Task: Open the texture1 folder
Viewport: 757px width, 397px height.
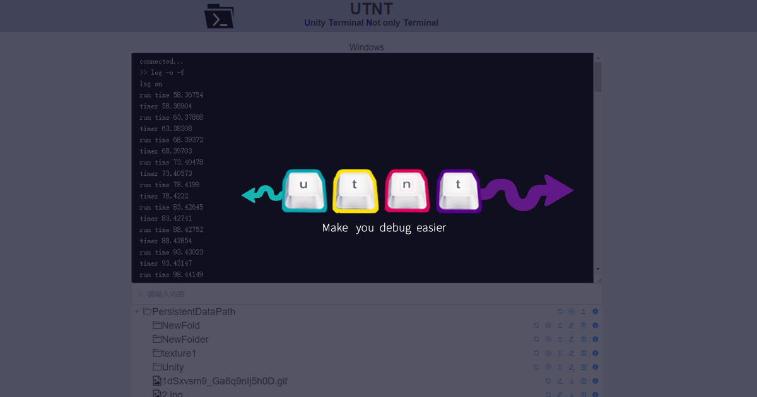Action: [174, 353]
